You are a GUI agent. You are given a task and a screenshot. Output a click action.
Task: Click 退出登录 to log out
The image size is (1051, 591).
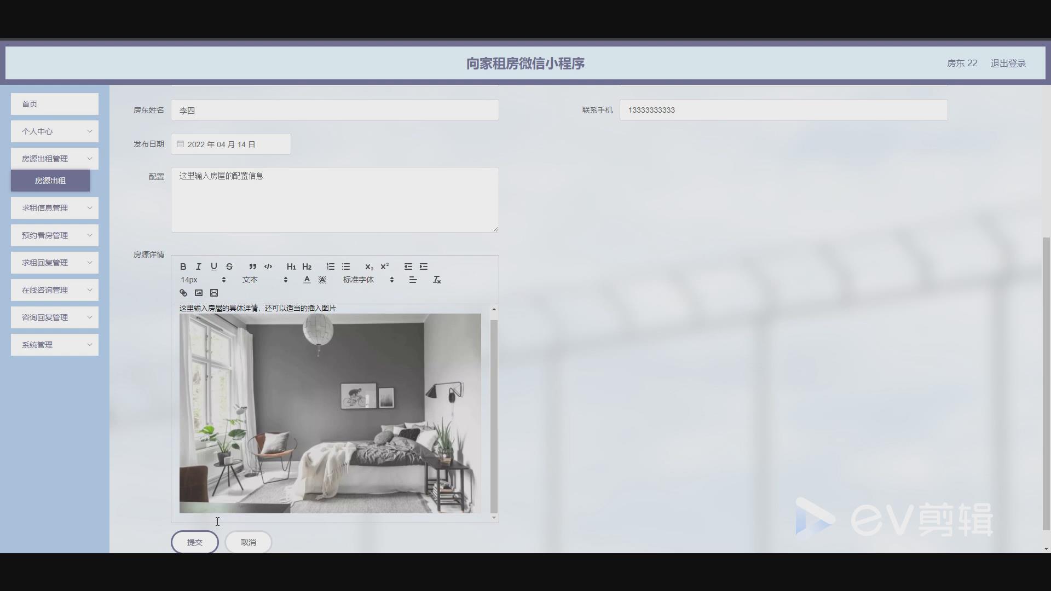click(x=1008, y=63)
